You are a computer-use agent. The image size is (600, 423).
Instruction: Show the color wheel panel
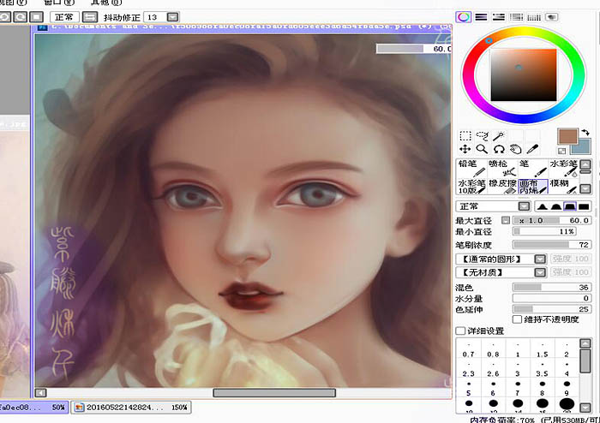(464, 17)
